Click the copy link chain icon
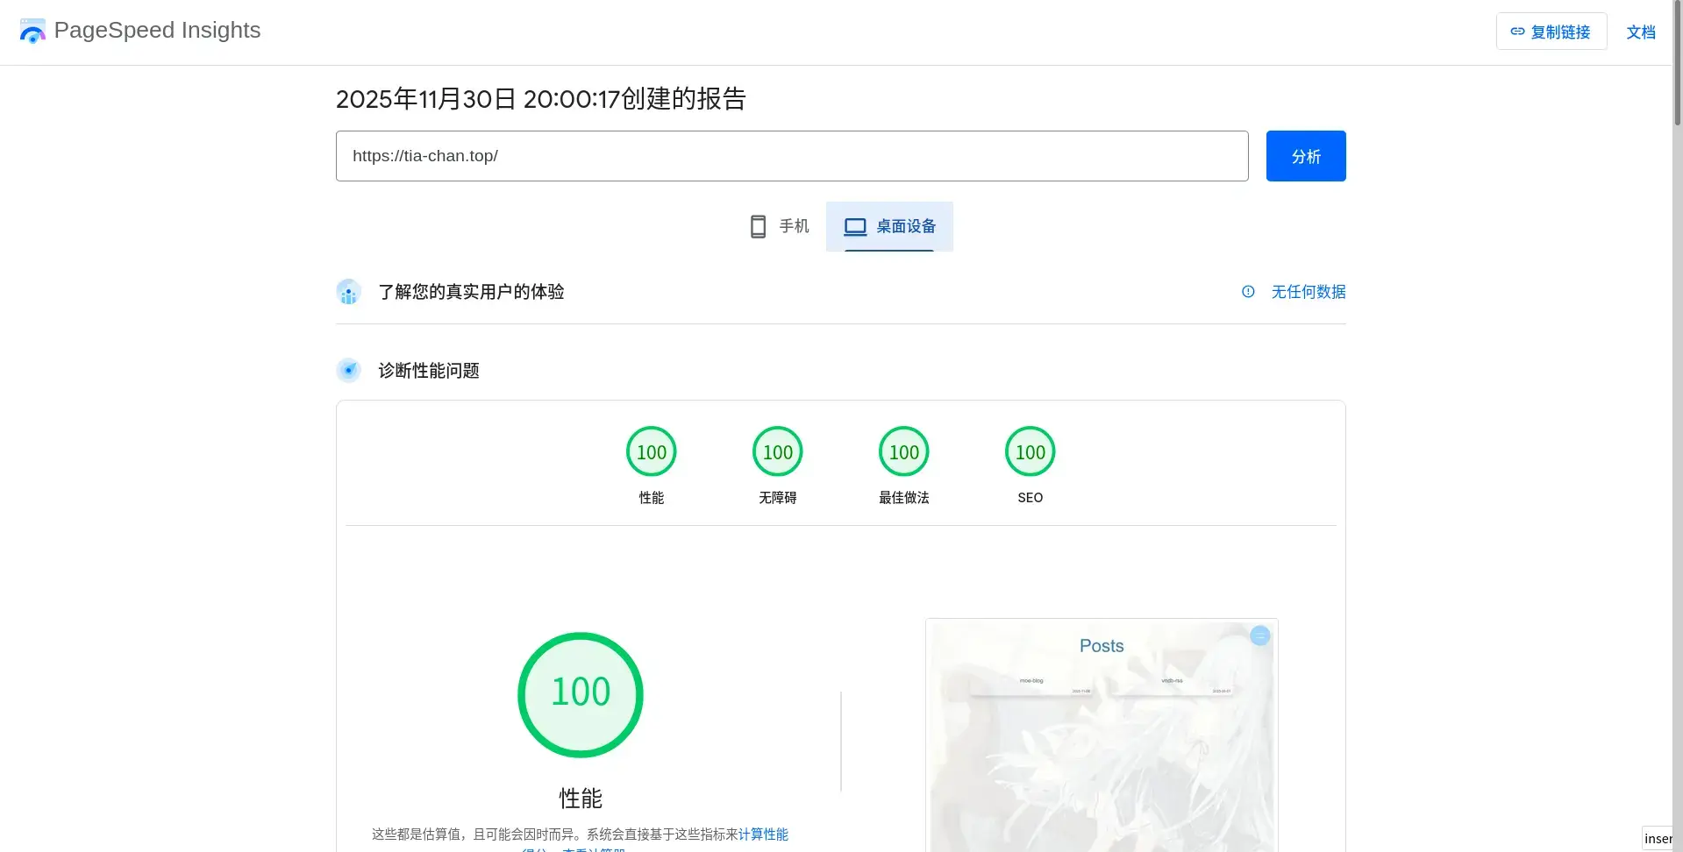The image size is (1683, 852). point(1517,32)
